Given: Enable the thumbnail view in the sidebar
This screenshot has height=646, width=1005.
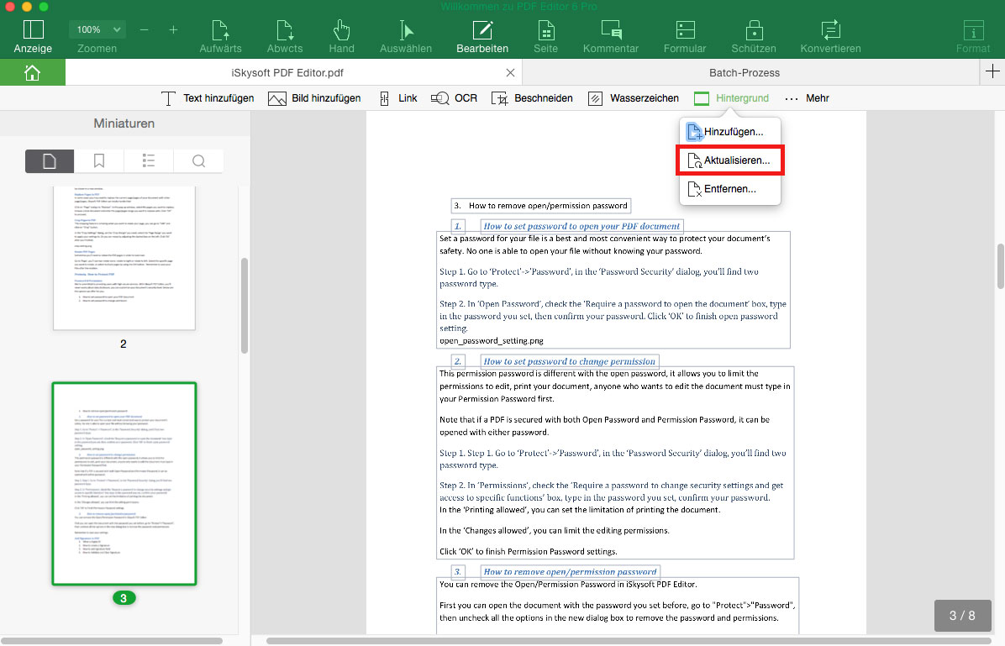Looking at the screenshot, I should point(49,160).
